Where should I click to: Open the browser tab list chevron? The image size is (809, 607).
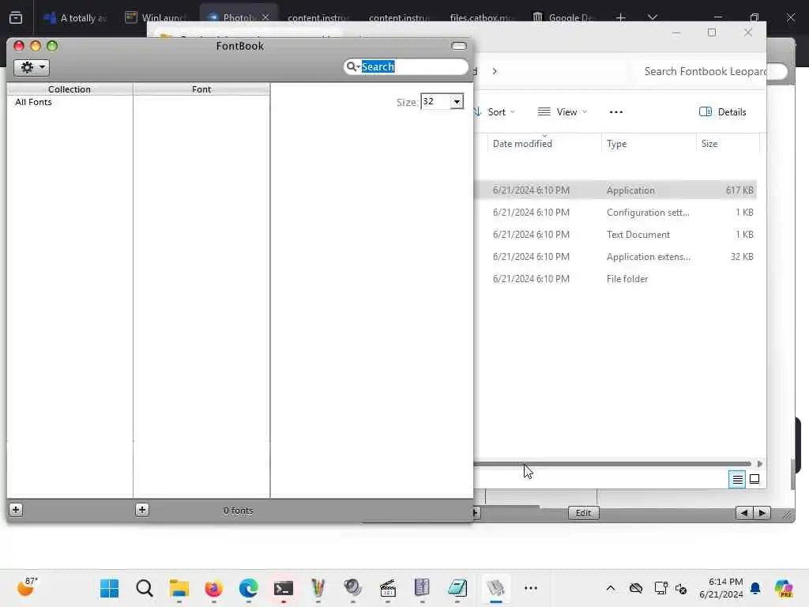652,17
